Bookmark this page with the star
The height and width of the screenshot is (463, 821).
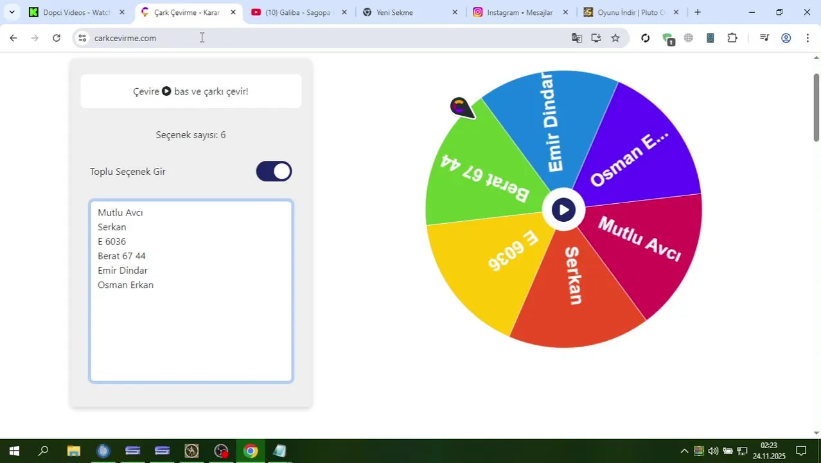pyautogui.click(x=615, y=38)
